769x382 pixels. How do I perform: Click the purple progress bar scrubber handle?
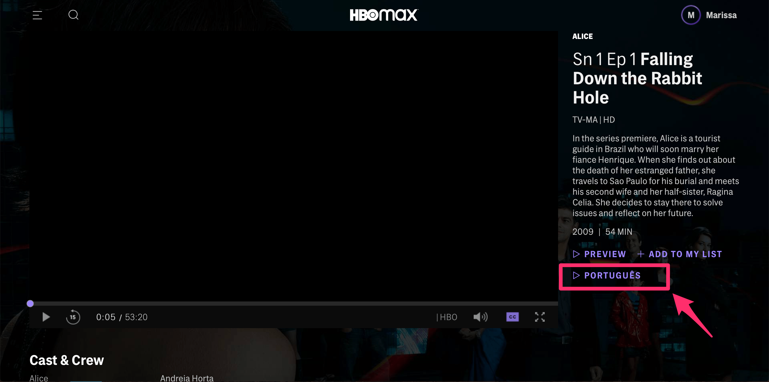click(x=30, y=304)
